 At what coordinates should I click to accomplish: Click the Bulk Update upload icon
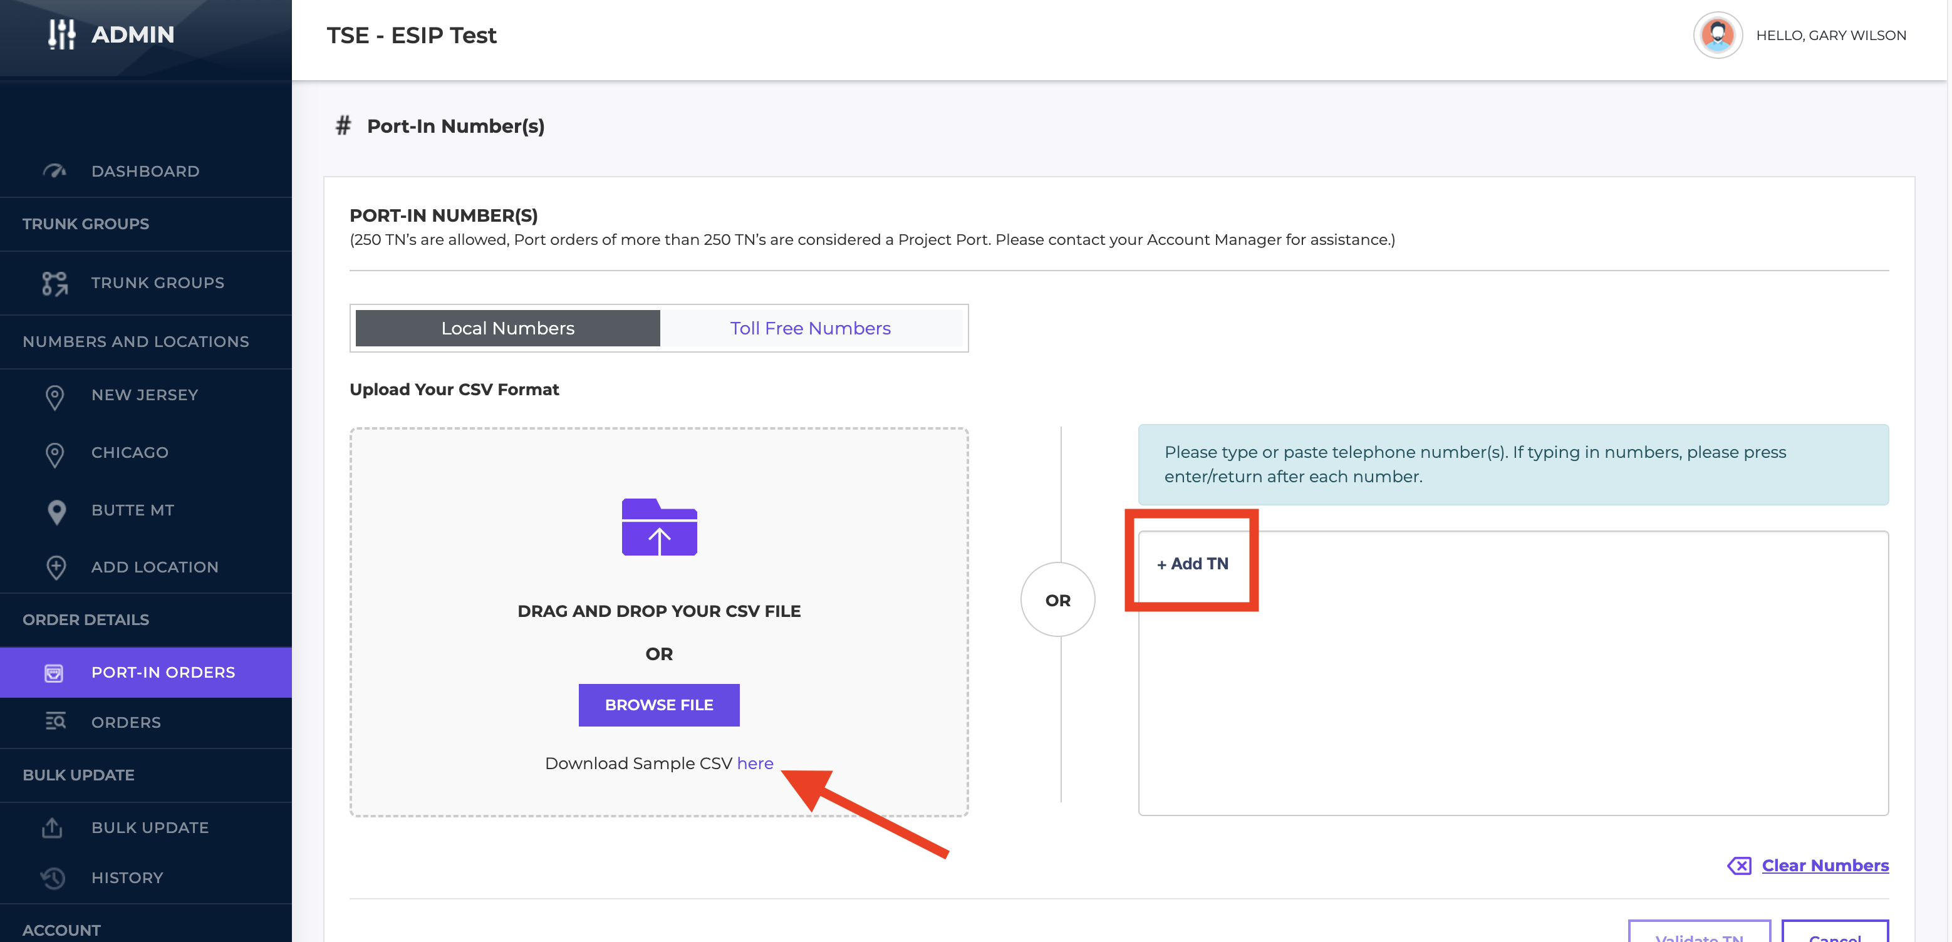tap(52, 827)
